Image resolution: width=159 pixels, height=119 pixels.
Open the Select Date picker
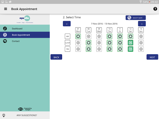coord(136,18)
